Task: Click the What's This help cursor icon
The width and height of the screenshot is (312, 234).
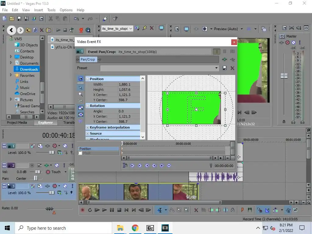Action: (115, 19)
